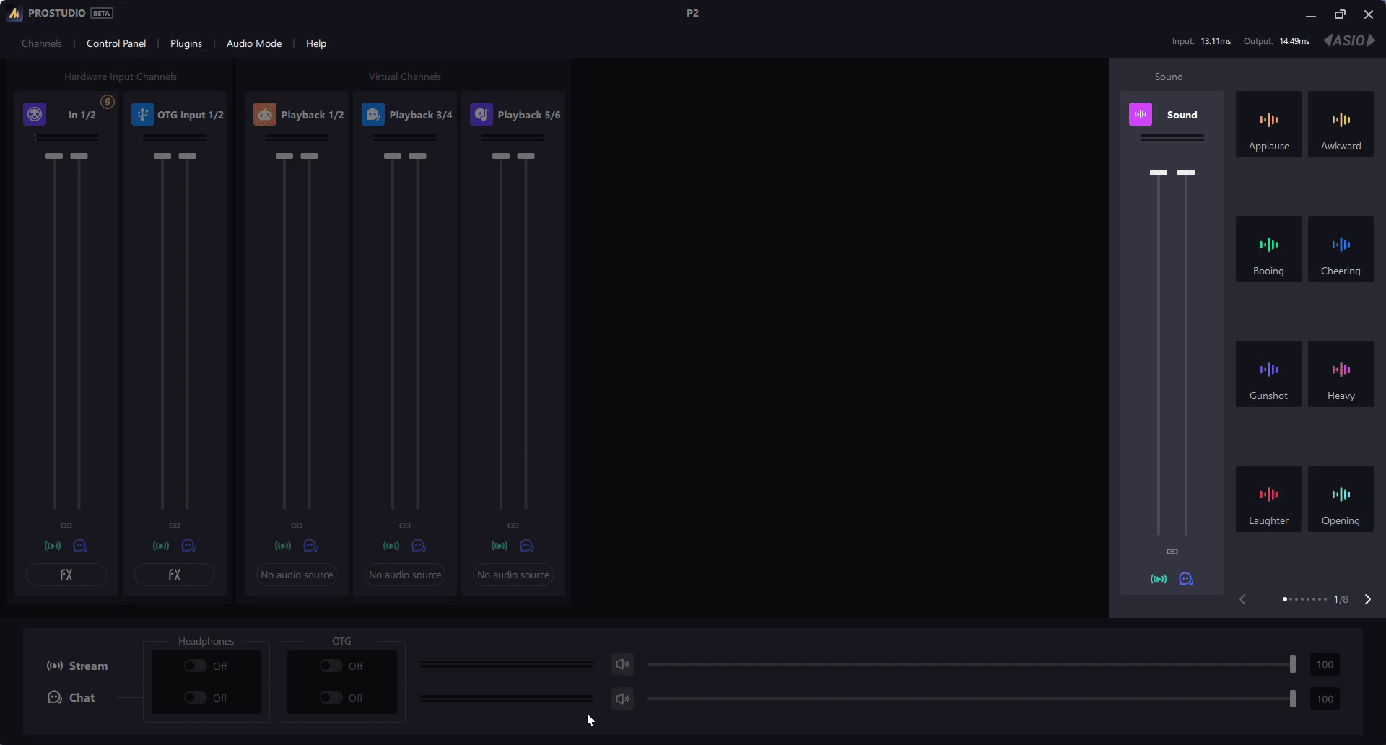Open the Plugins menu
The image size is (1386, 745).
186,43
